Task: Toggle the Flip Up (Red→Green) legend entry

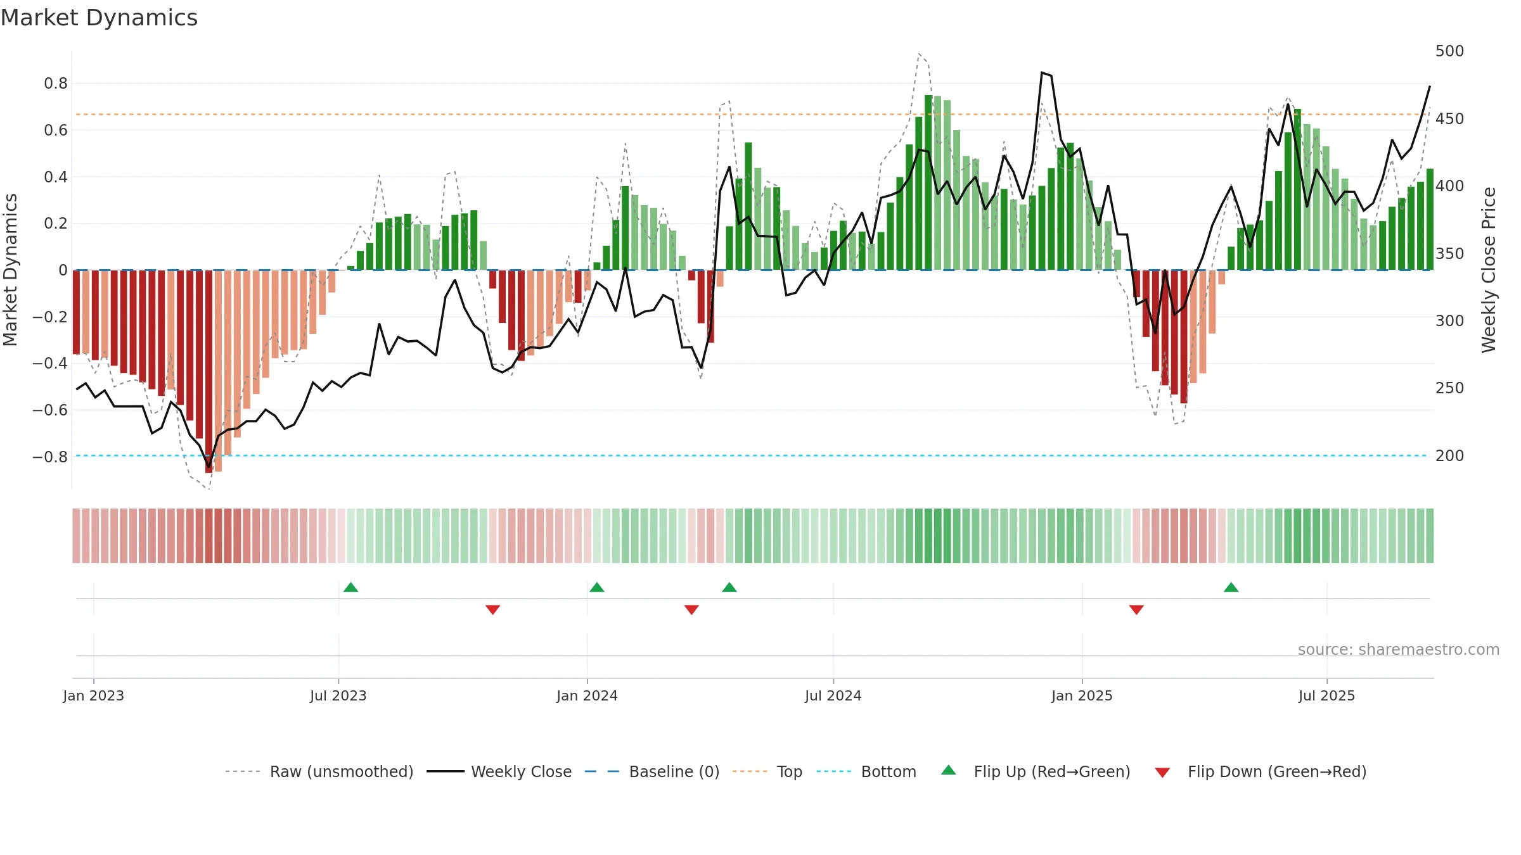Action: [x=1036, y=771]
